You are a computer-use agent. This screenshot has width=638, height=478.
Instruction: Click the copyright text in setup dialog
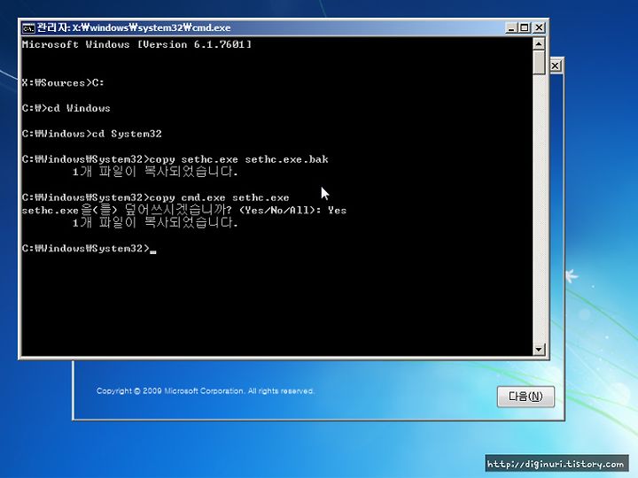coord(205,391)
